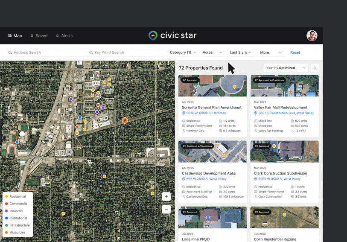The width and height of the screenshot is (347, 242).
Task: Click the Mixed Use orange legend swatch
Action: point(6,233)
